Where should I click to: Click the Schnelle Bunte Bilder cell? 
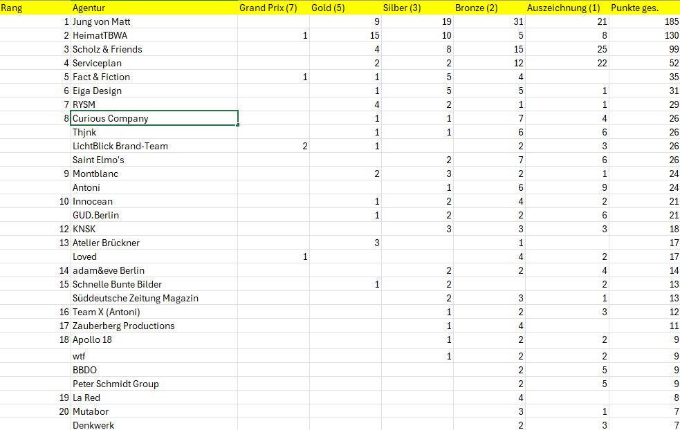click(154, 285)
